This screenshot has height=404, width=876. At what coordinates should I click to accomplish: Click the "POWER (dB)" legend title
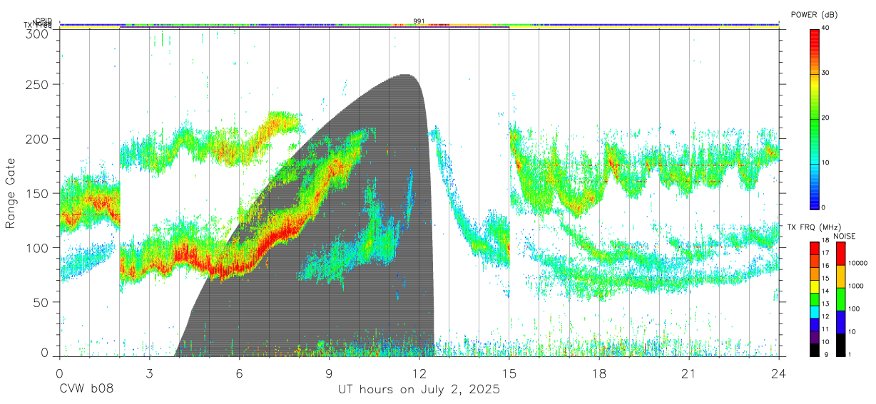[x=814, y=14]
